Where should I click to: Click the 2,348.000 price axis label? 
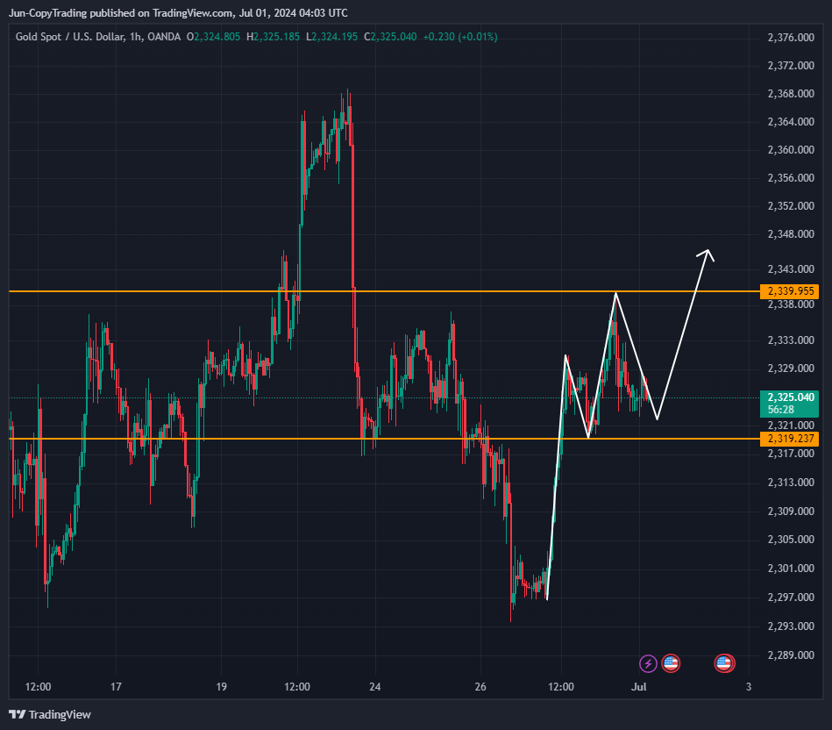coord(791,234)
